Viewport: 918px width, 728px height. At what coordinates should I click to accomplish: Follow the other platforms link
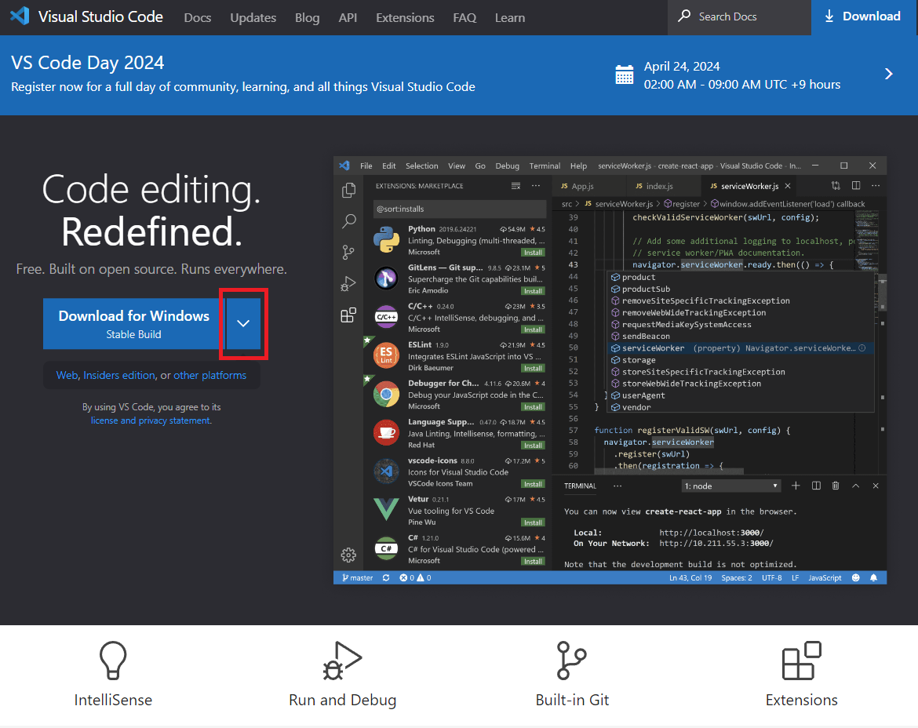(209, 375)
